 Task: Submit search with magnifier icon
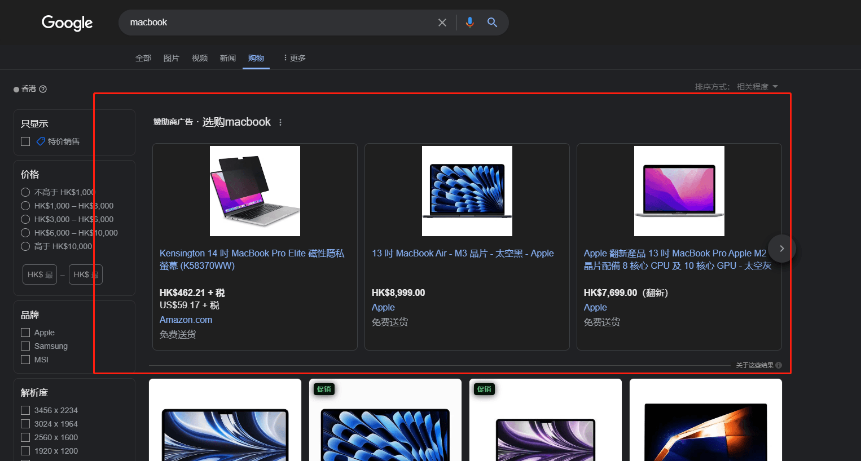pos(492,23)
